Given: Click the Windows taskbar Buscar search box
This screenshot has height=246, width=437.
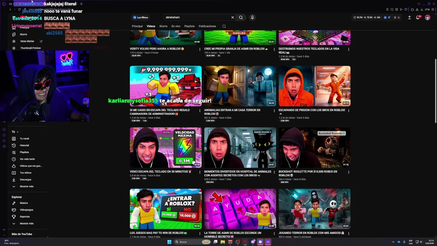Looking at the screenshot, I should click(192, 242).
